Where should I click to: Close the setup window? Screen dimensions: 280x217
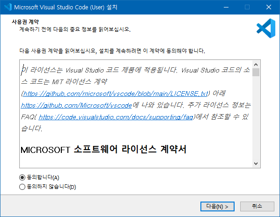click(x=269, y=7)
